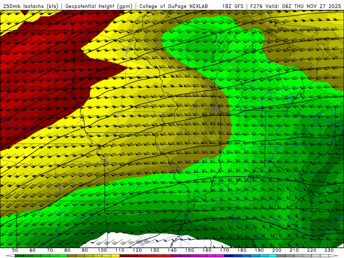The image size is (344, 258).
Task: Click the '230' color scale label
Action: (329, 250)
